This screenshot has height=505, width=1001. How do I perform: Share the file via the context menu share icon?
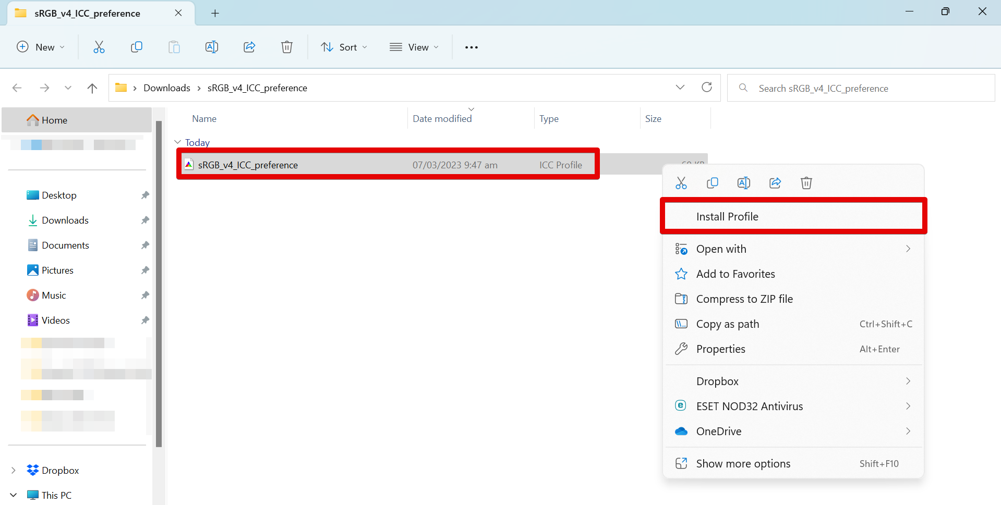[775, 183]
